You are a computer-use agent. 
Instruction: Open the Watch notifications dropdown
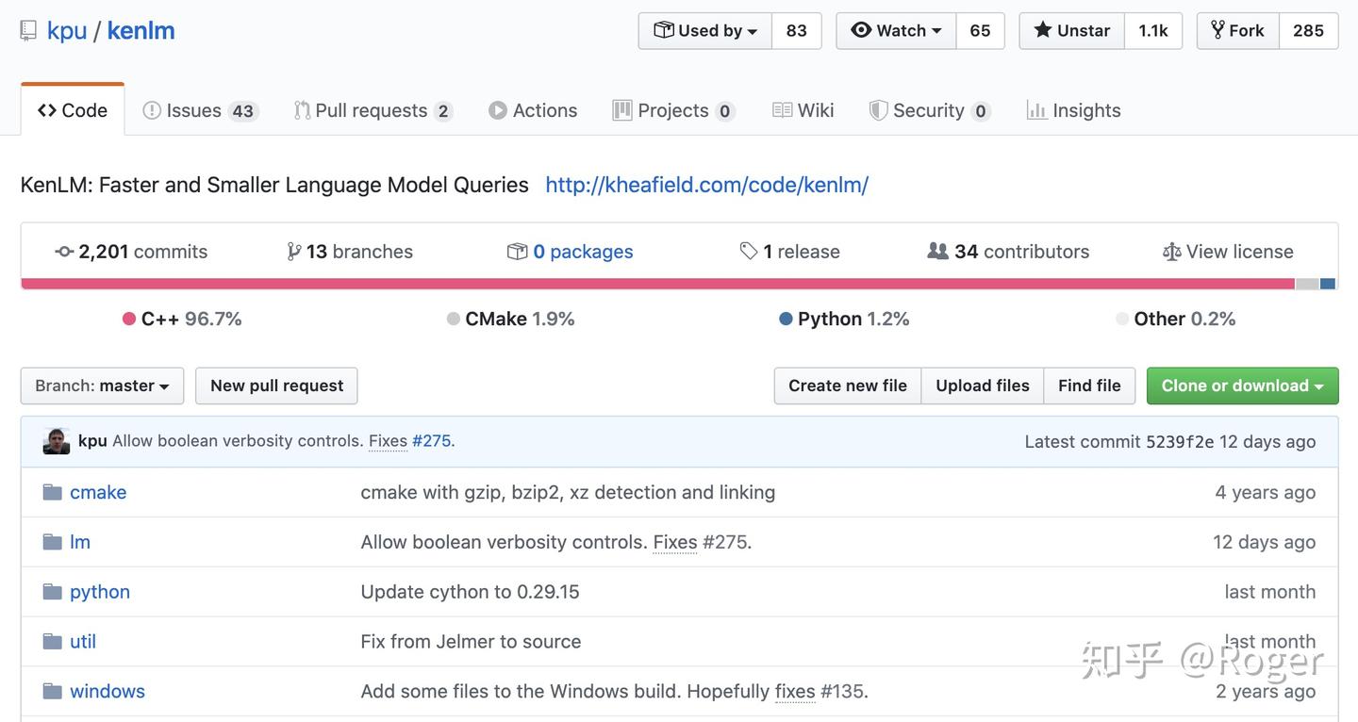click(x=896, y=31)
